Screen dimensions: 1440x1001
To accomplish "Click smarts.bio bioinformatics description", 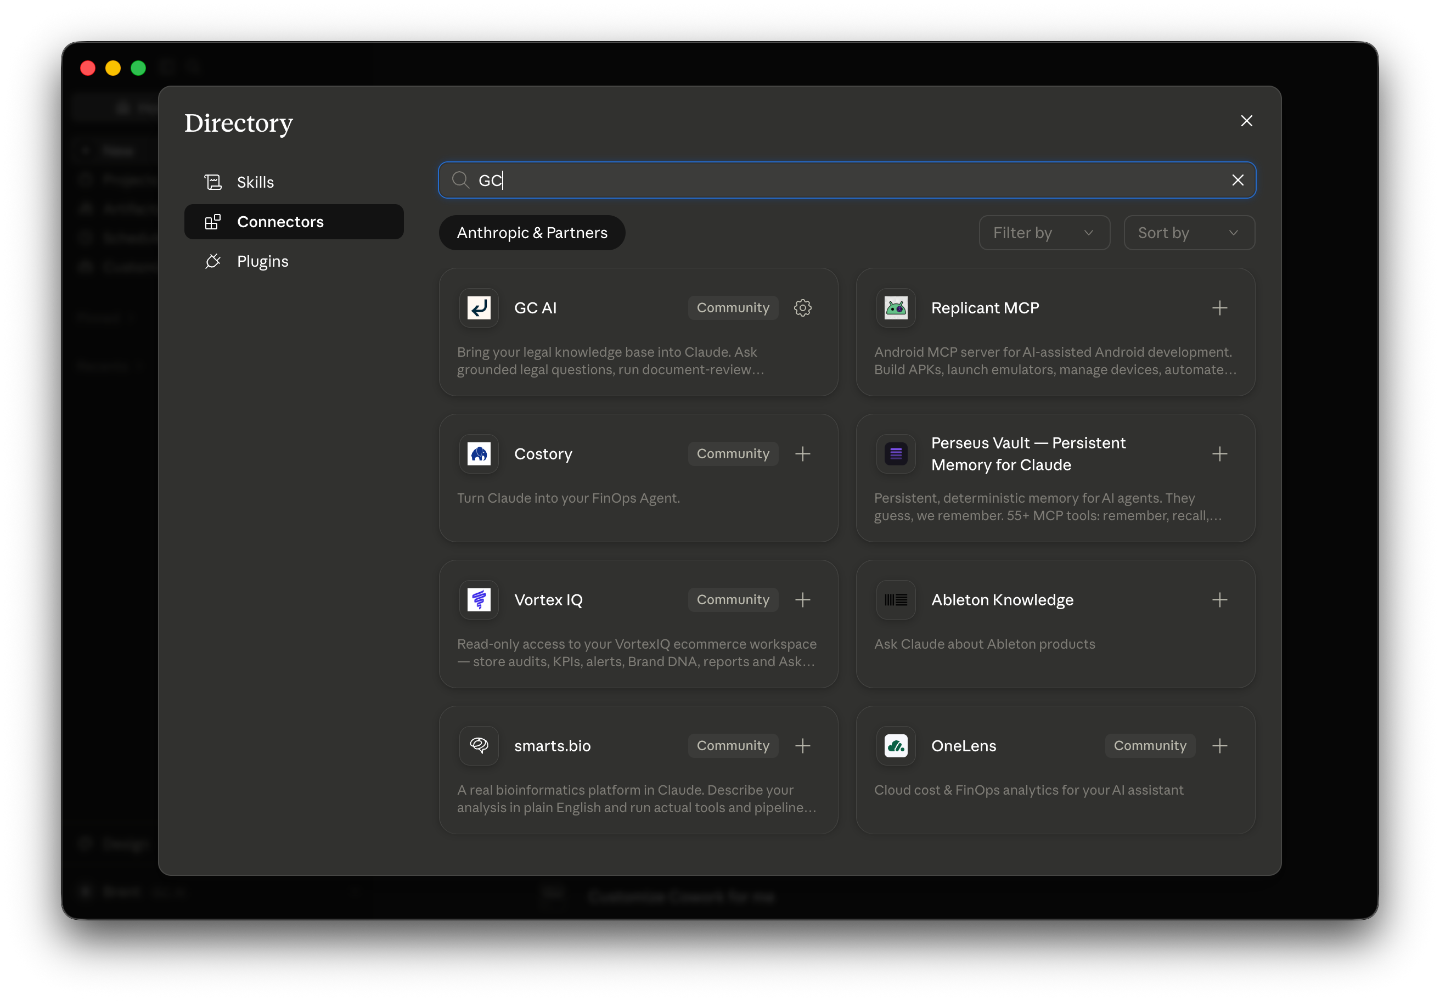I will (x=637, y=799).
